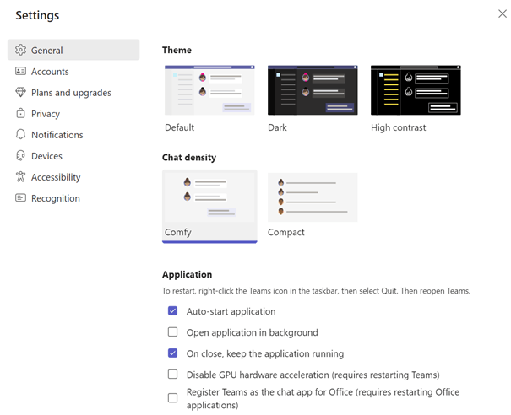The height and width of the screenshot is (415, 511).
Task: Toggle On close, keep the application running
Action: pyautogui.click(x=172, y=353)
